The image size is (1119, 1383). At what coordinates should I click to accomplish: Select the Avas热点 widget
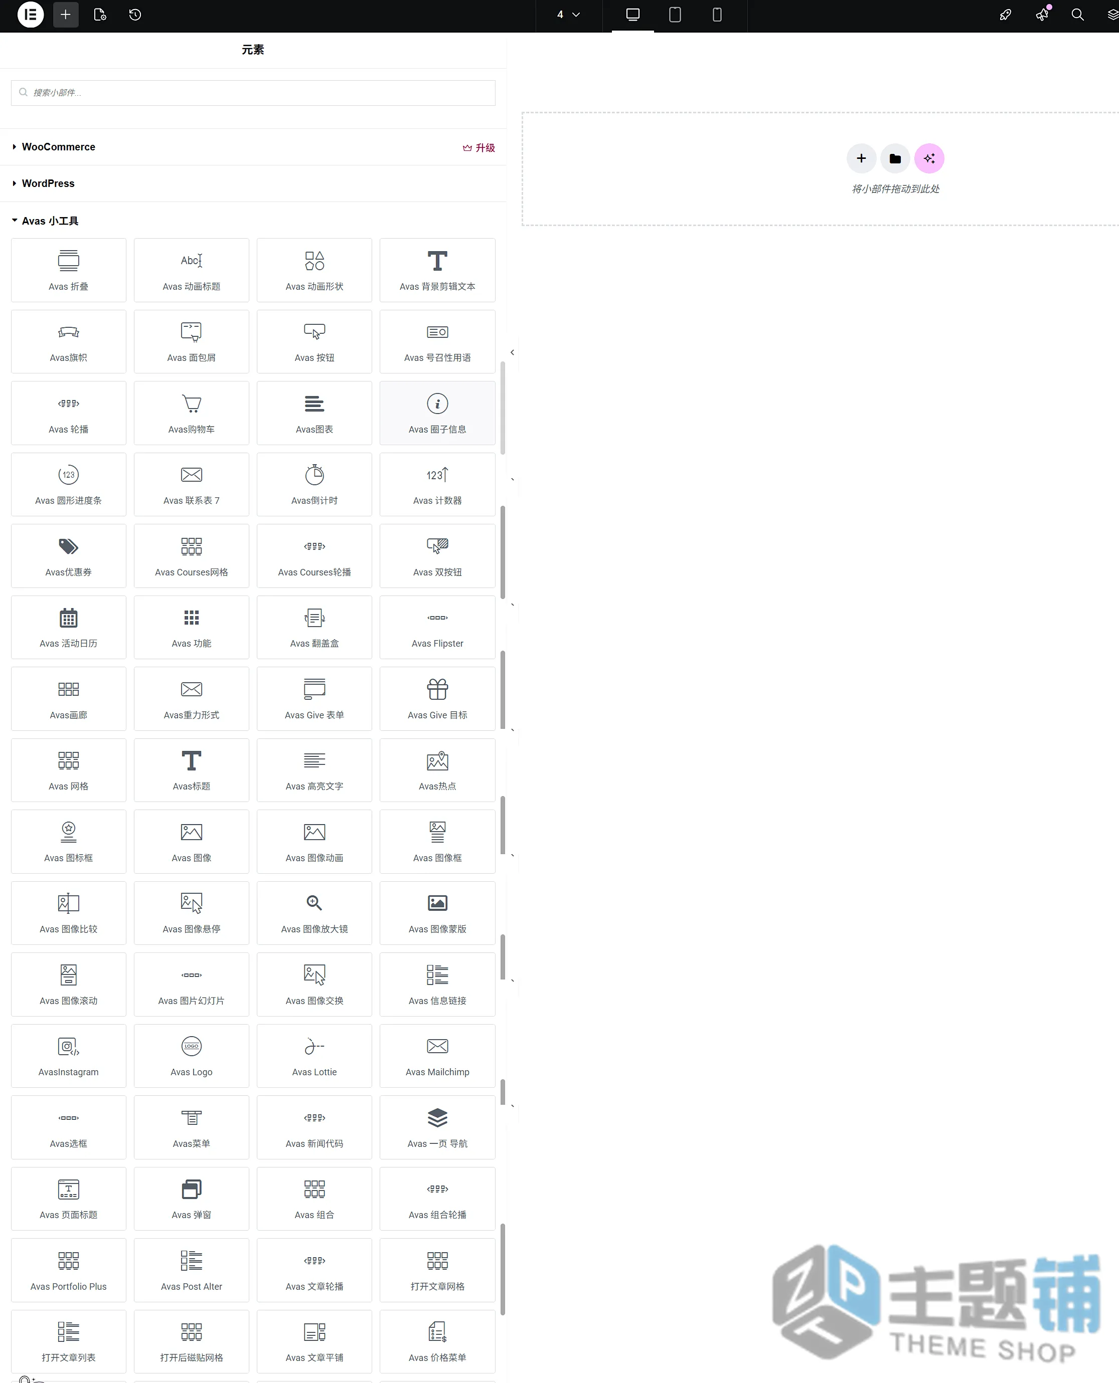tap(438, 770)
